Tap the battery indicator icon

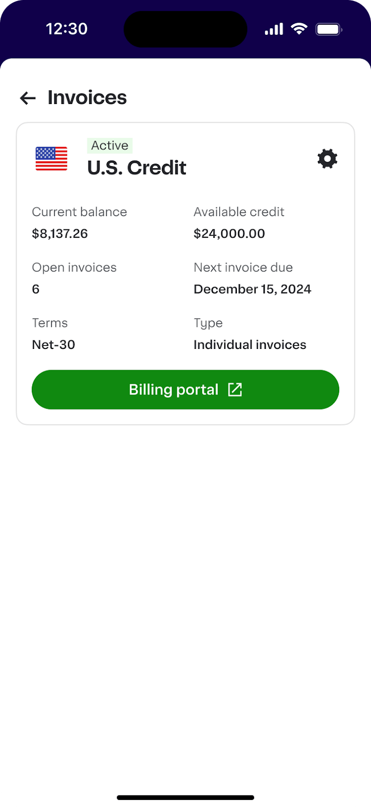329,29
